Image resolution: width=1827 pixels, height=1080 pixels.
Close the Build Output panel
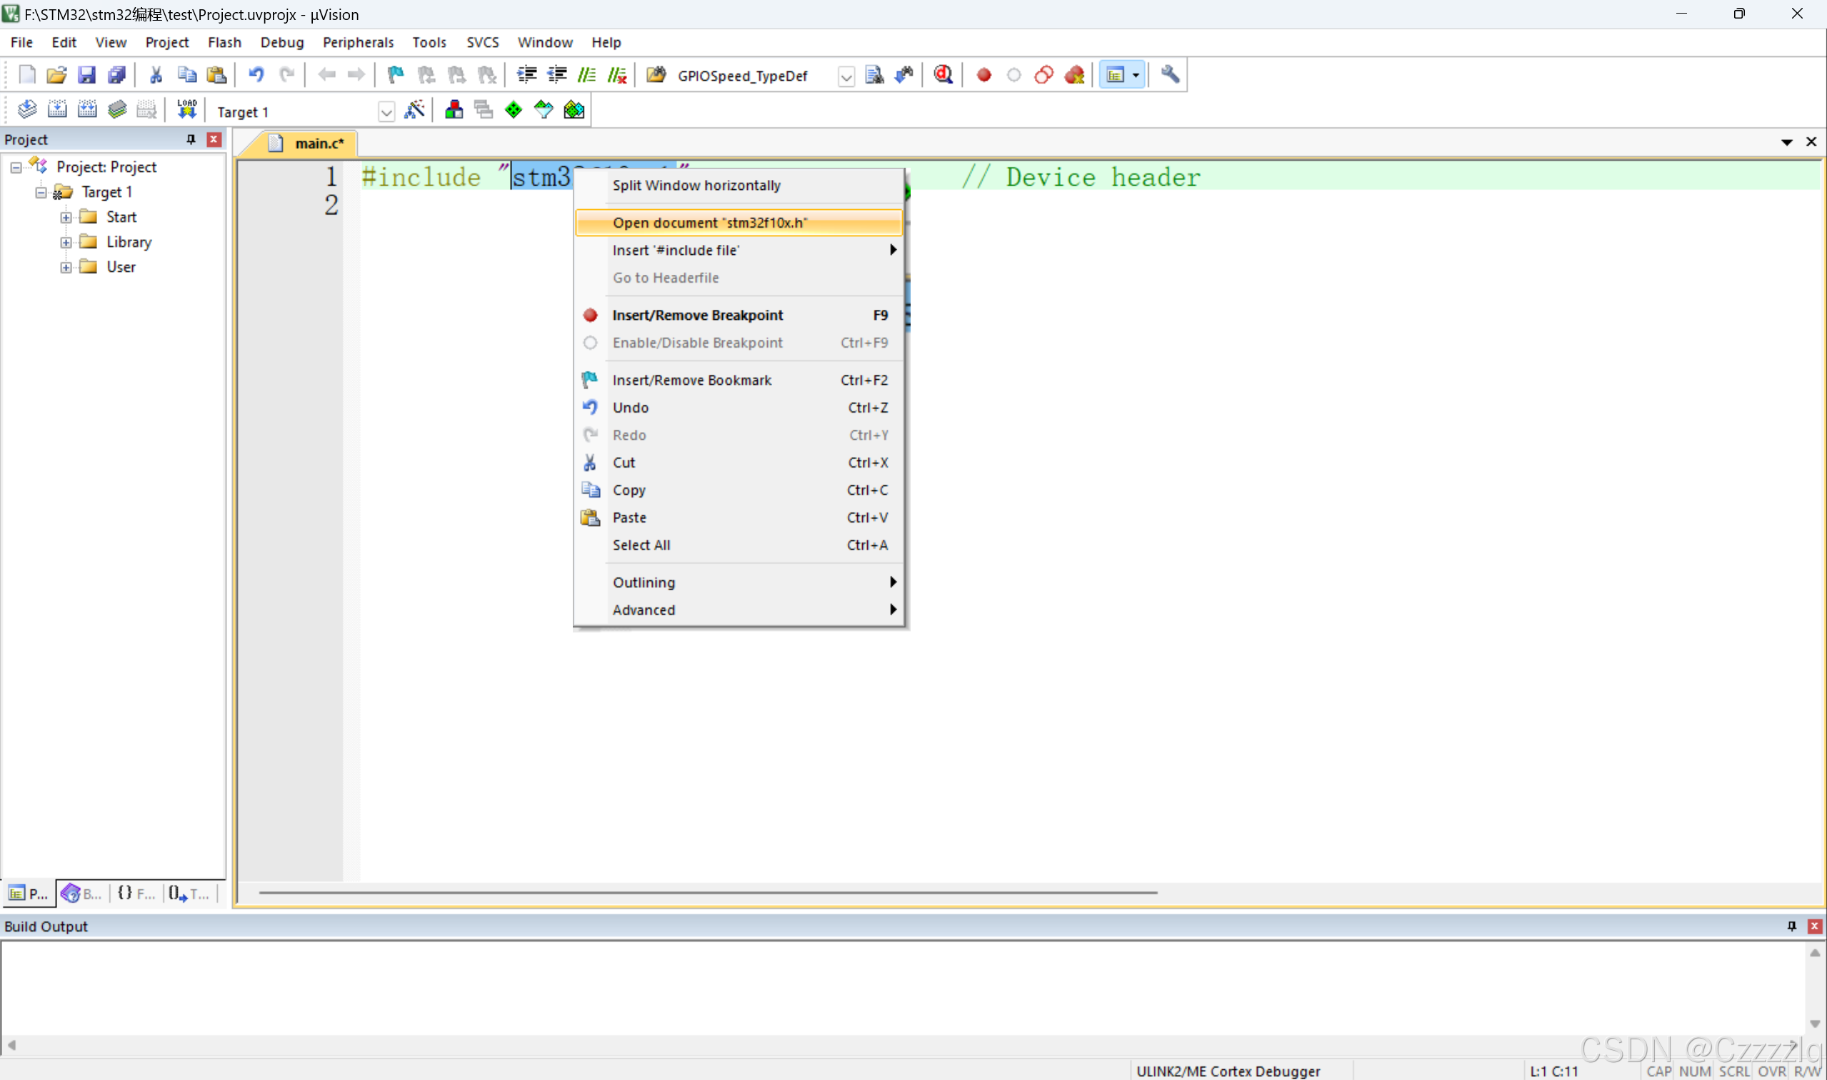click(x=1814, y=926)
